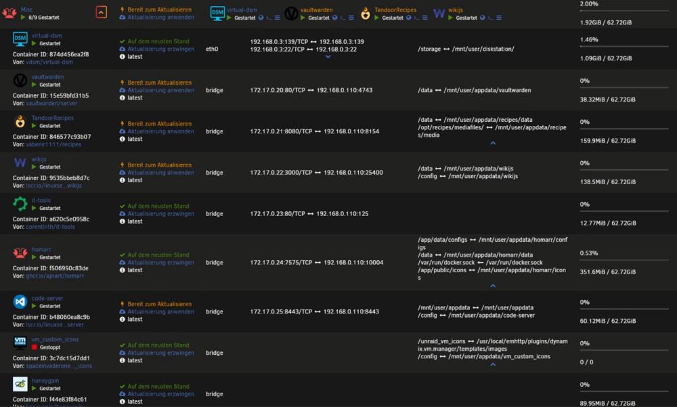Click the honeygain bee icon
The height and width of the screenshot is (407, 677).
tap(20, 384)
